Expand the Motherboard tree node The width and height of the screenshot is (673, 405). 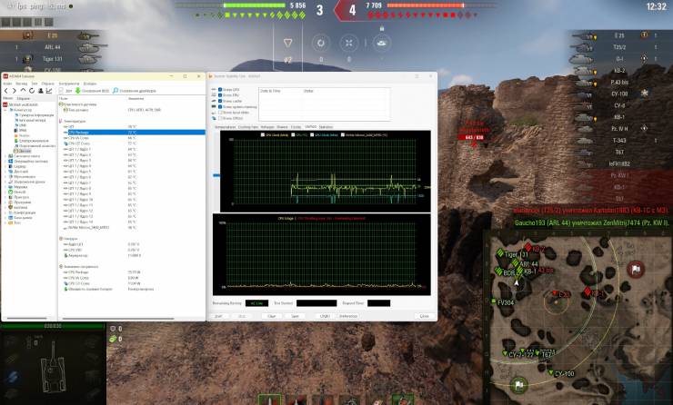tap(4, 156)
